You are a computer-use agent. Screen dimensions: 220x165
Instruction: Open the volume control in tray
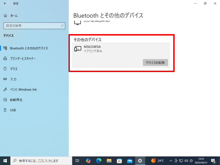[x=186, y=161]
